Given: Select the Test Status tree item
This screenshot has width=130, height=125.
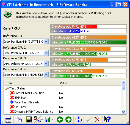Looking at the screenshot, I should point(18,88).
